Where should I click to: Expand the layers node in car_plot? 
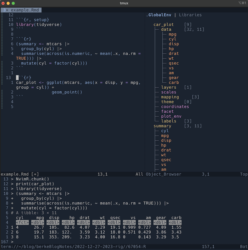point(169,87)
